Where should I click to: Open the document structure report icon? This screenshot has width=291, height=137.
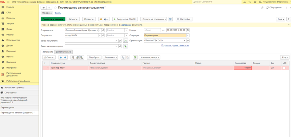[171, 19]
